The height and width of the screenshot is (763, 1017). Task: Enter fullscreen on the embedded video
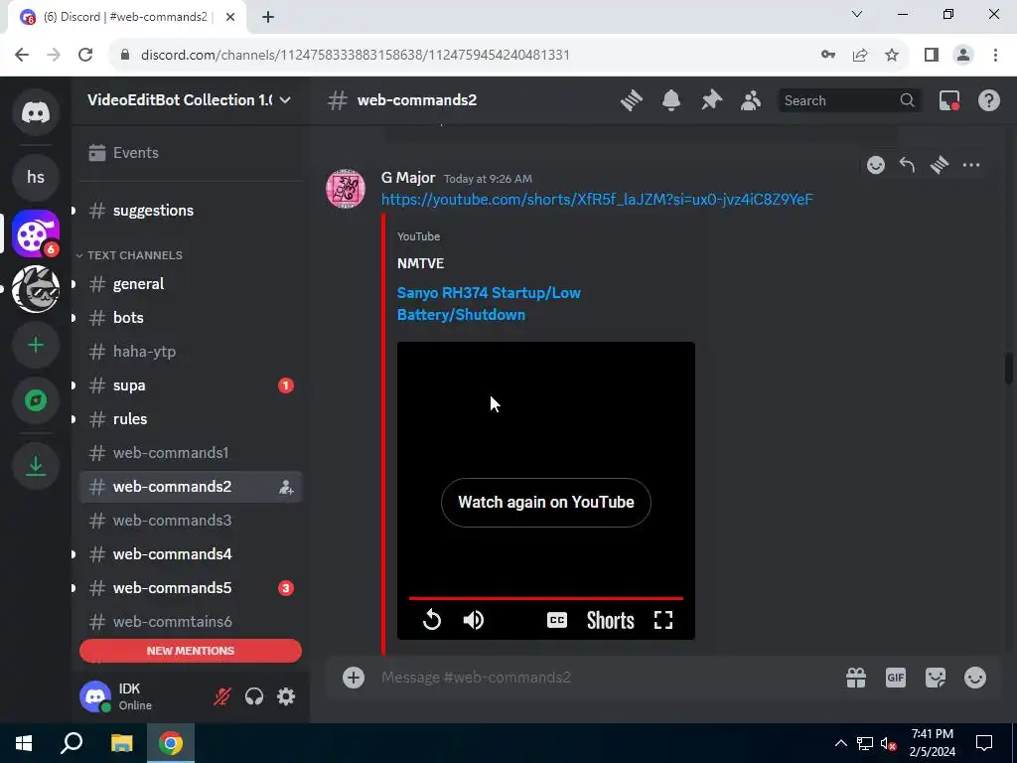tap(662, 620)
